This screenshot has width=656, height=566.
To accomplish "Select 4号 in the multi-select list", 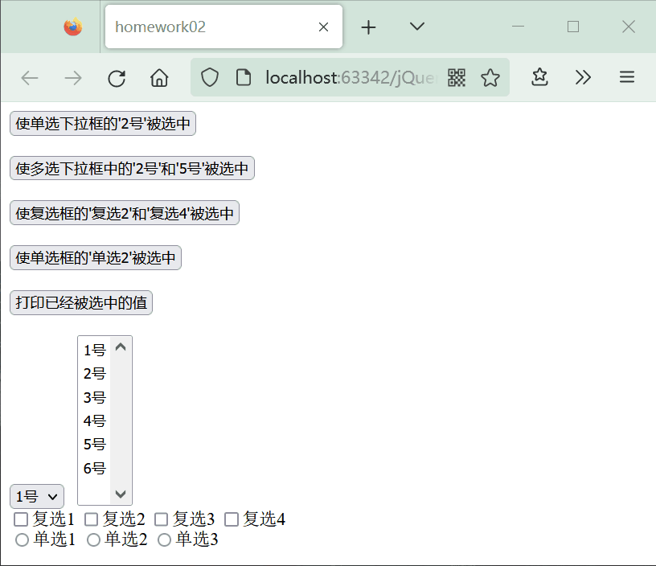I will coord(95,420).
